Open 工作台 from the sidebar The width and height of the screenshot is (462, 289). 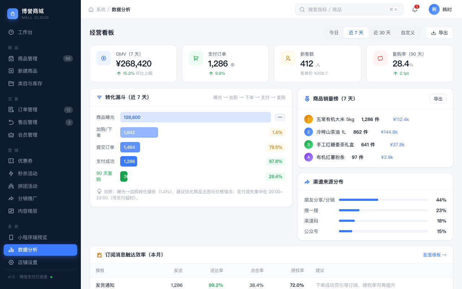[x=40, y=32]
